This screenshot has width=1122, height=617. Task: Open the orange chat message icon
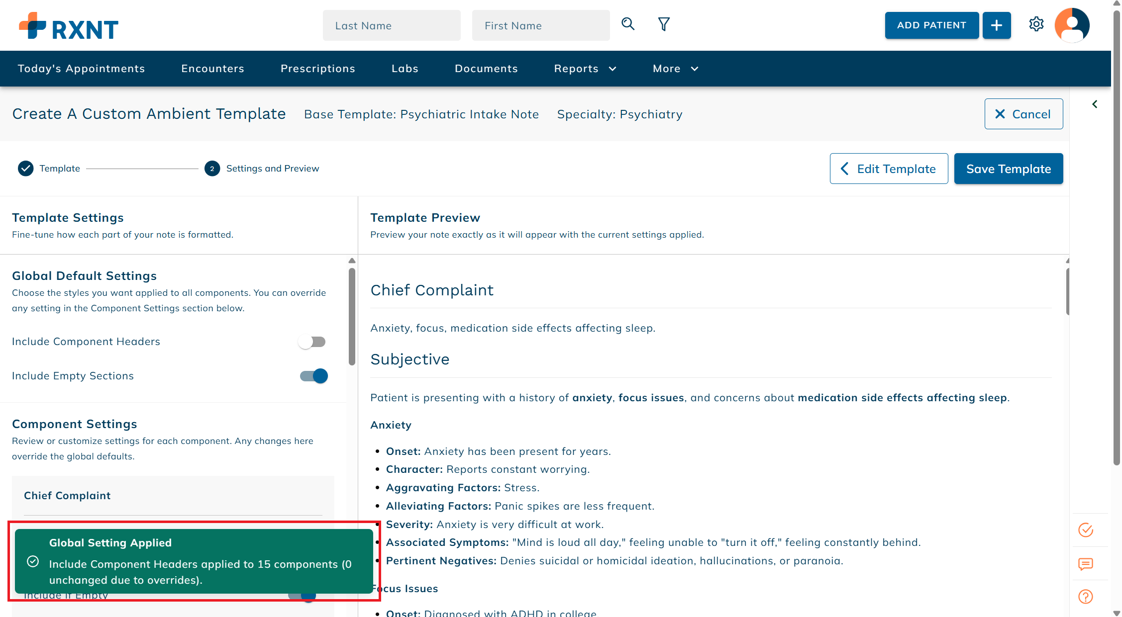coord(1085,564)
